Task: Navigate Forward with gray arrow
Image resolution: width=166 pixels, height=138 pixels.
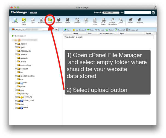Action: pyautogui.click(x=100, y=30)
